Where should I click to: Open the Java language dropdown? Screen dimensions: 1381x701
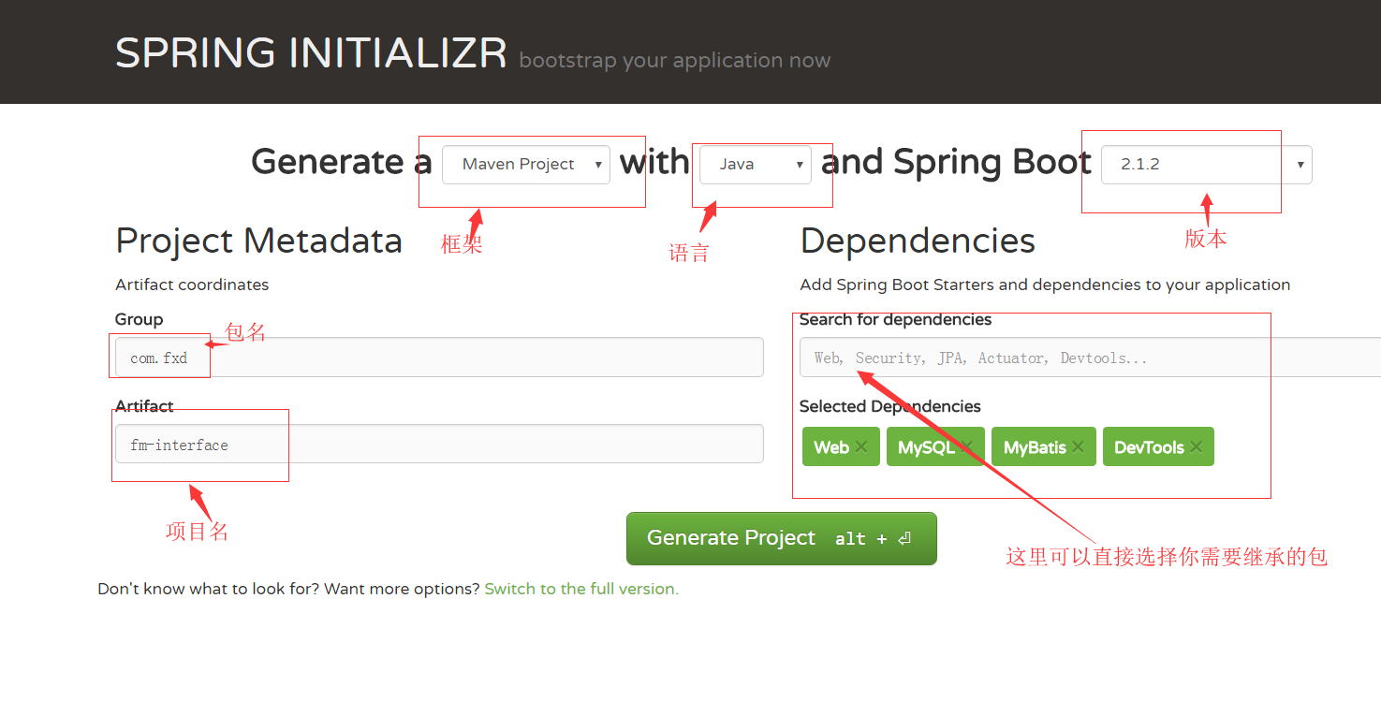756,165
